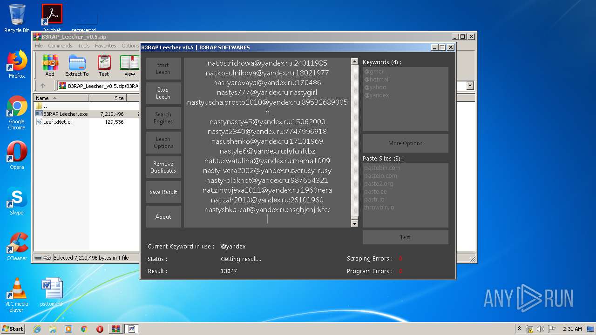Switch to the WinRAR taskbar button
Screen dimensions: 596x335
pyautogui.click(x=116, y=329)
